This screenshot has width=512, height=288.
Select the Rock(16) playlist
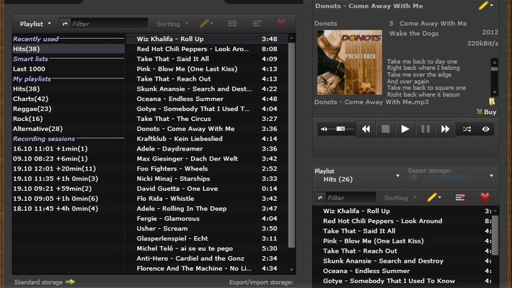[x=69, y=119]
